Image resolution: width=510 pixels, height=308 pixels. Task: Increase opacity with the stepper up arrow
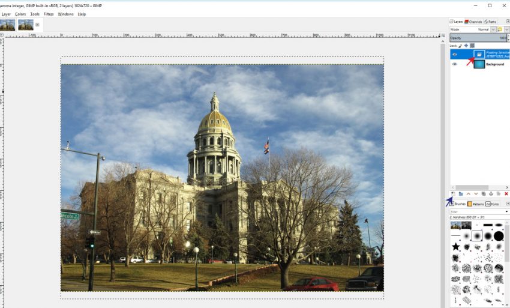pyautogui.click(x=508, y=36)
